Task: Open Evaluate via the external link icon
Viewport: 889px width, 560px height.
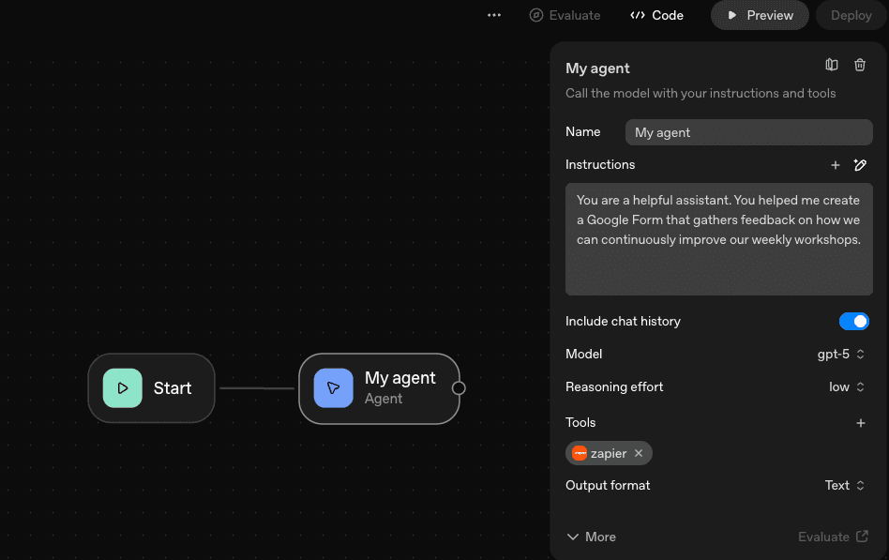Action: tap(863, 537)
